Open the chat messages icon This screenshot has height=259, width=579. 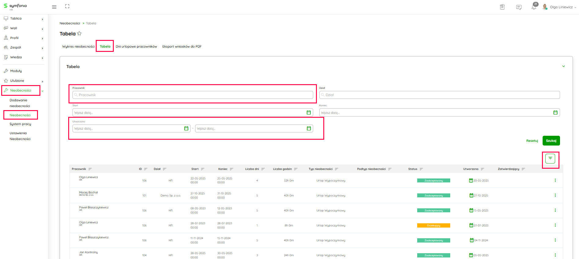point(519,7)
